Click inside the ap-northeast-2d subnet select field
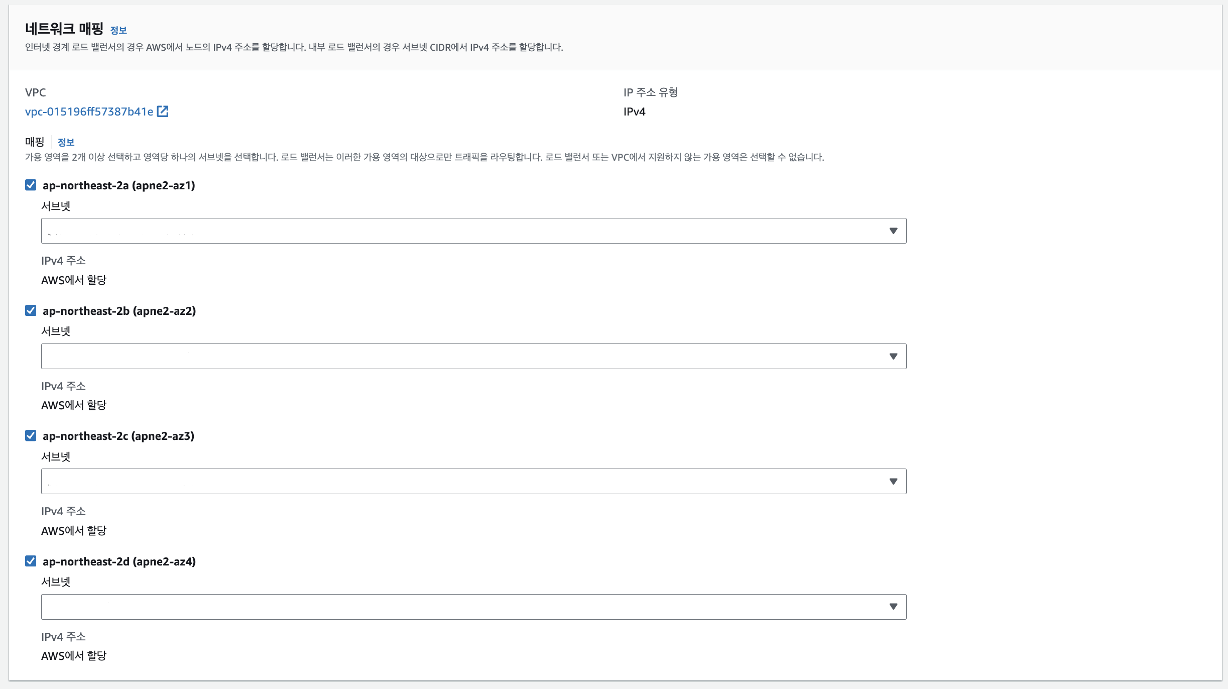The image size is (1228, 689). click(x=452, y=607)
